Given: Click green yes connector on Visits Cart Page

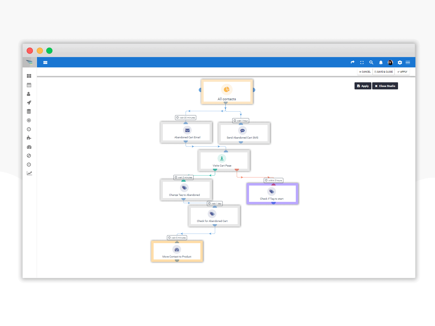Looking at the screenshot, I should 215,170.
